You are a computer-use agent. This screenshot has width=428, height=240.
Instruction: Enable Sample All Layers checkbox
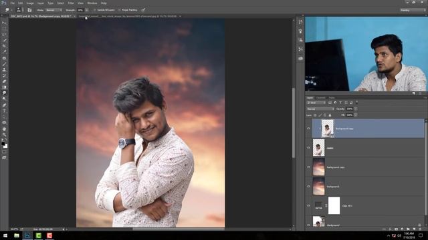coord(95,10)
